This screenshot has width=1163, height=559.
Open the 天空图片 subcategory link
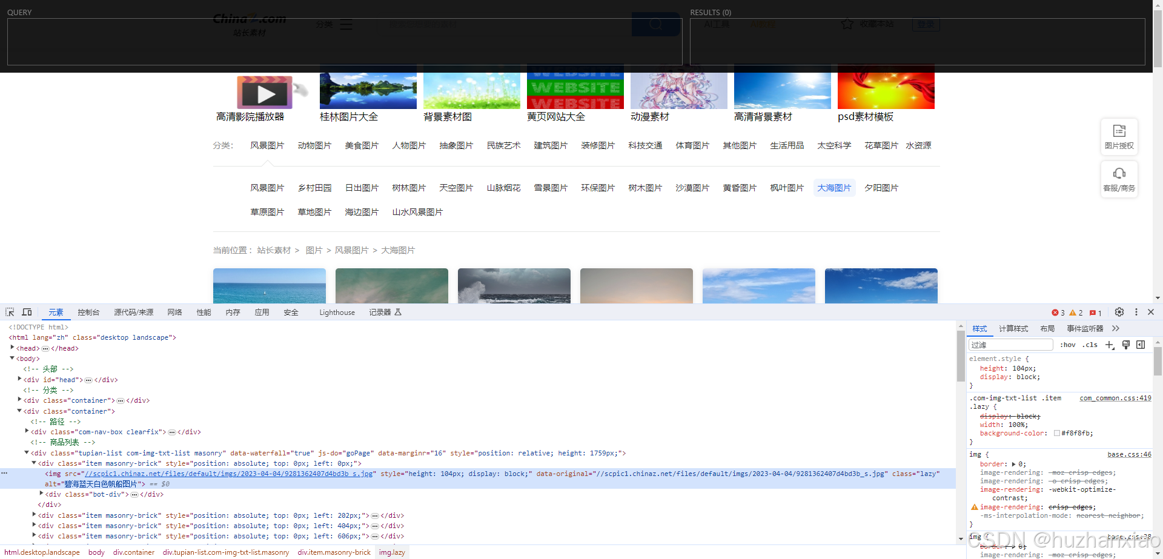pos(456,188)
